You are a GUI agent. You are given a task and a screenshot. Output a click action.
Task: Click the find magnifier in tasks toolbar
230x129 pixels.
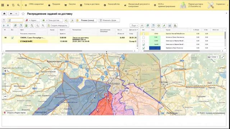pos(37,25)
